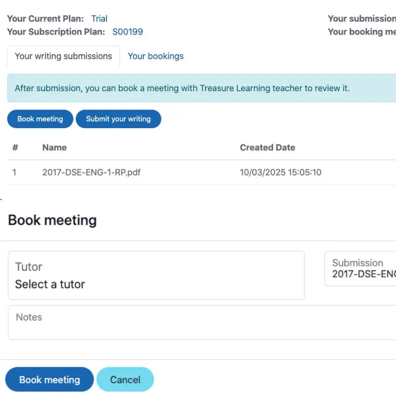Click the Created Date column header

[267, 148]
